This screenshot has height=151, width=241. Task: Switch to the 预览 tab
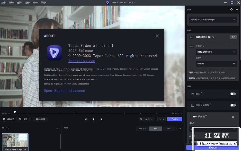(x=156, y=129)
